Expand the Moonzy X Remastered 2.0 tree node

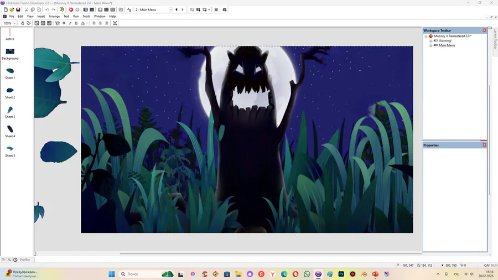(426, 36)
